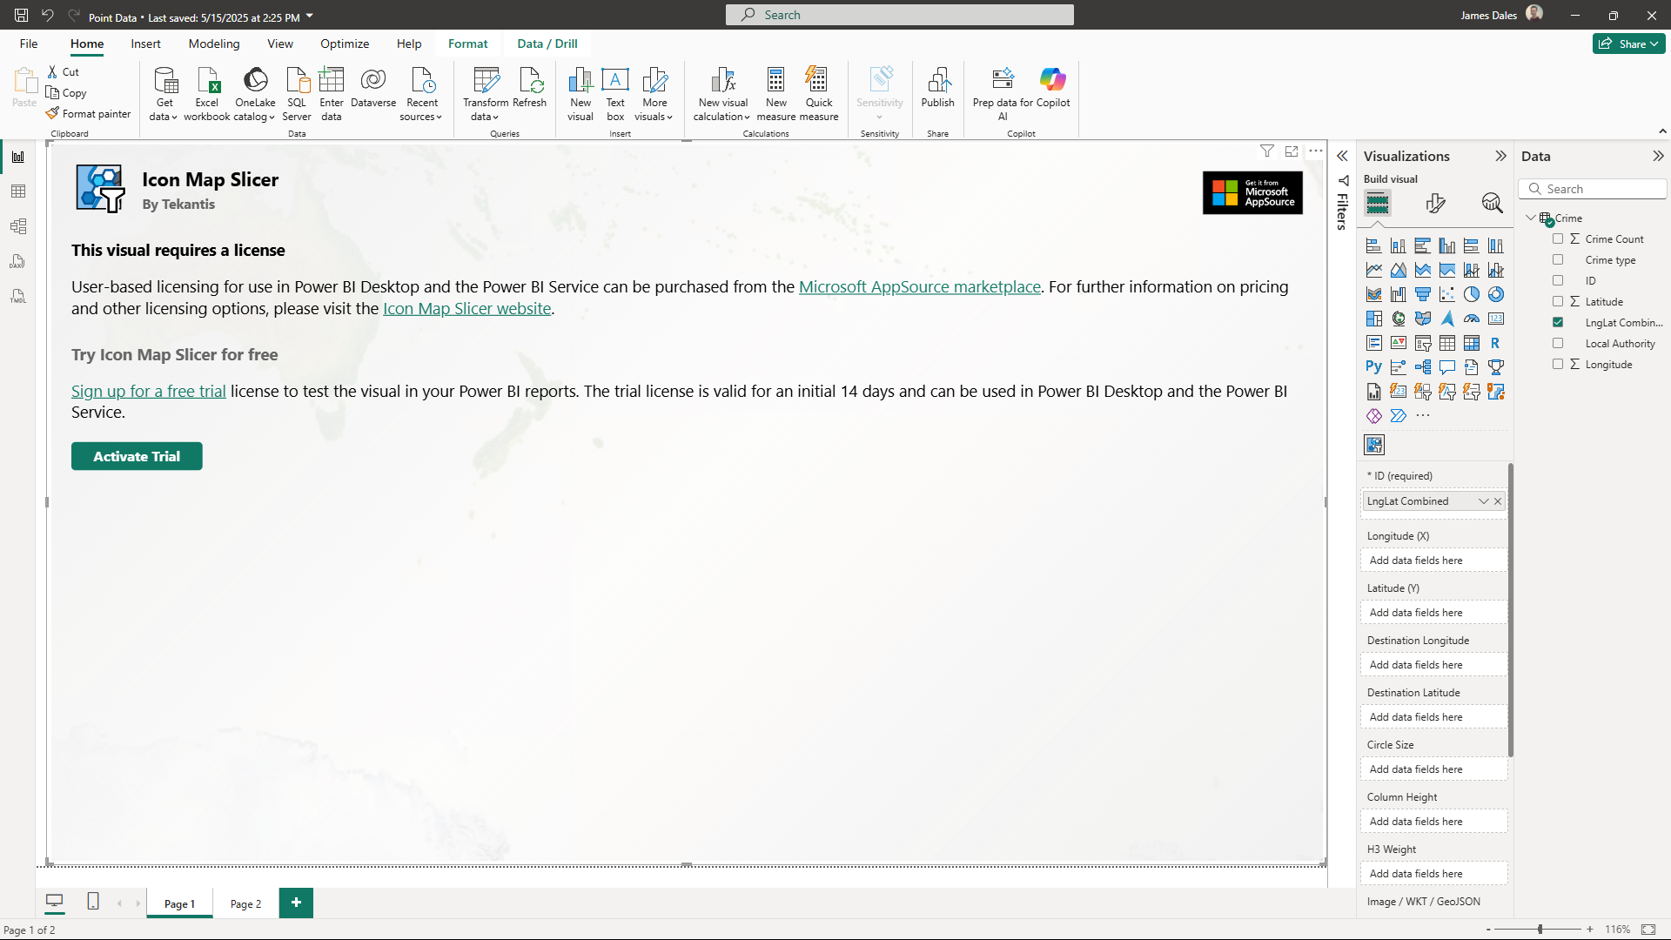Open the Modeling ribbon tab
Viewport: 1671px width, 940px height.
[x=213, y=44]
